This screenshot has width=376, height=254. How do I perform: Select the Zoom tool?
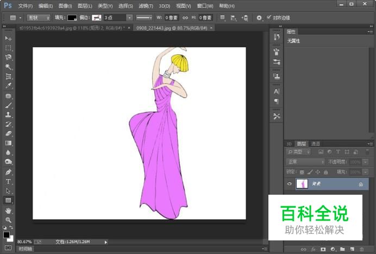(8, 220)
